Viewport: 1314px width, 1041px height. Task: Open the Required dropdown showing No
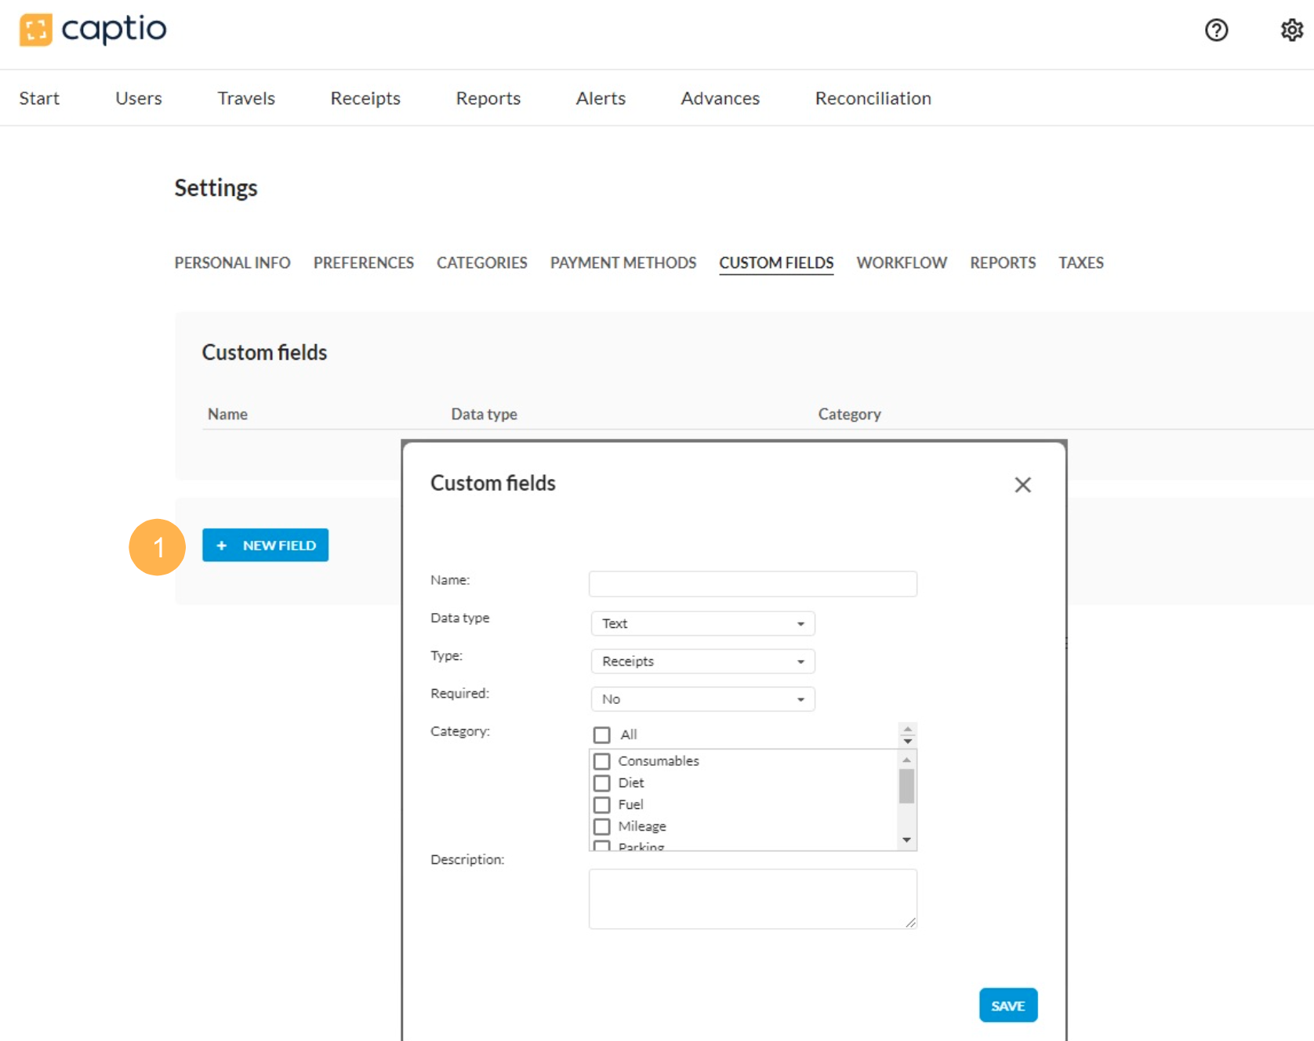click(x=702, y=698)
